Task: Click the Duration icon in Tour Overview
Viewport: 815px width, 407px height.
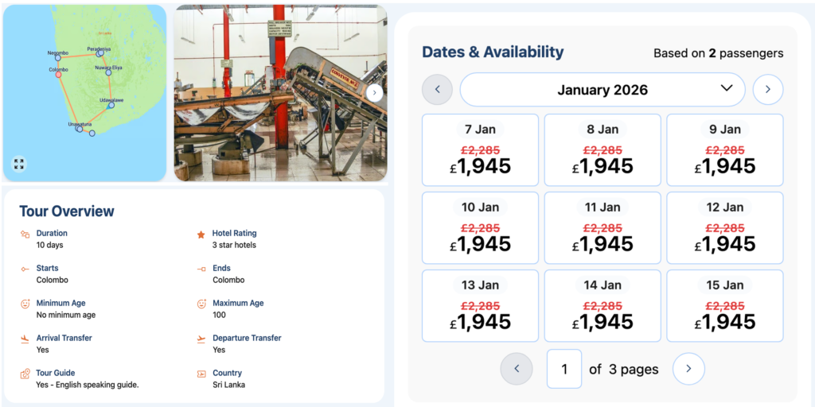Action: point(25,235)
